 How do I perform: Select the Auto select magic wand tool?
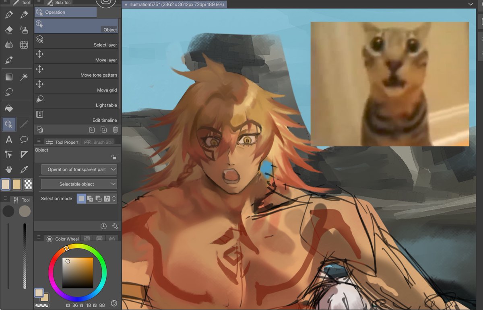[x=24, y=77]
